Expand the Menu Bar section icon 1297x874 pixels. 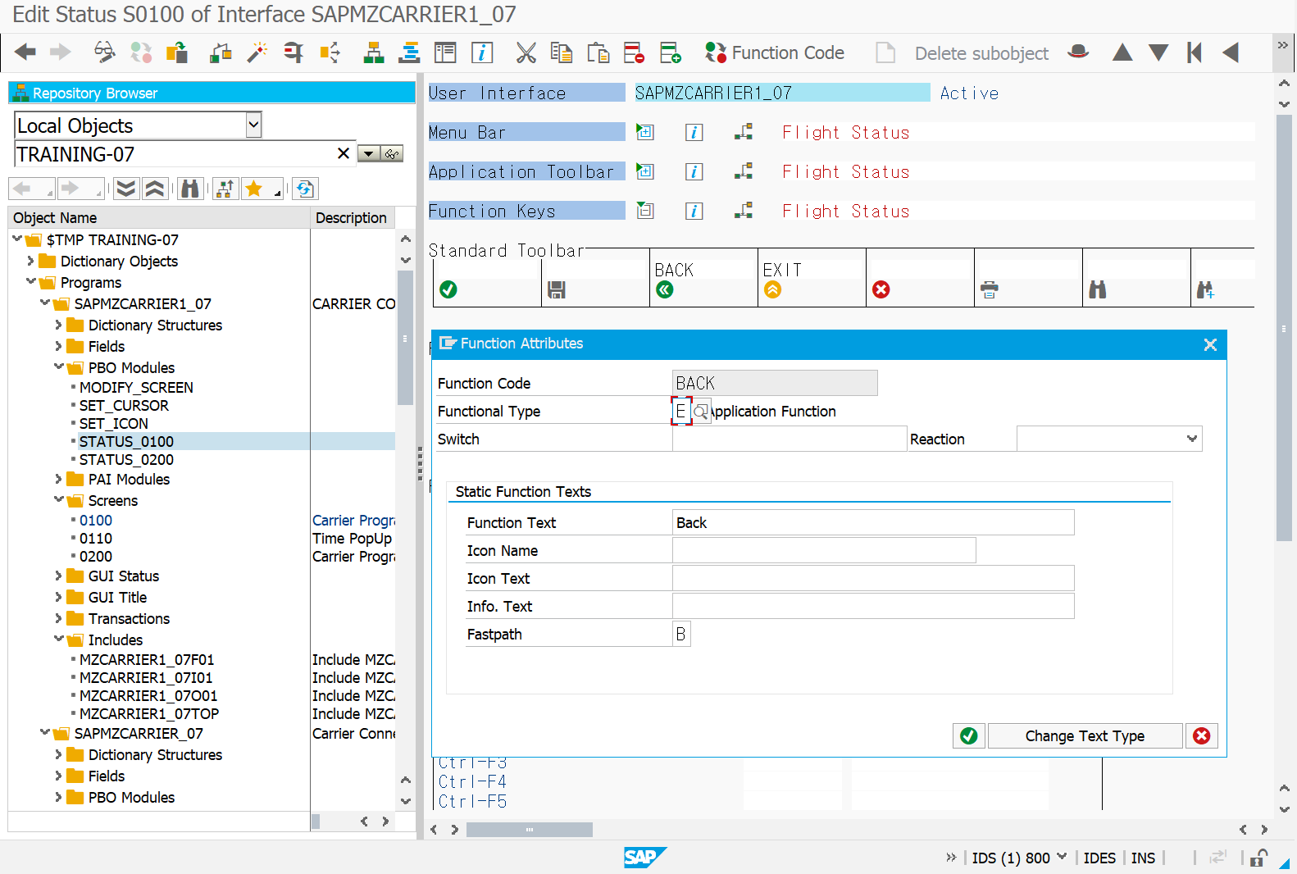pyautogui.click(x=645, y=132)
